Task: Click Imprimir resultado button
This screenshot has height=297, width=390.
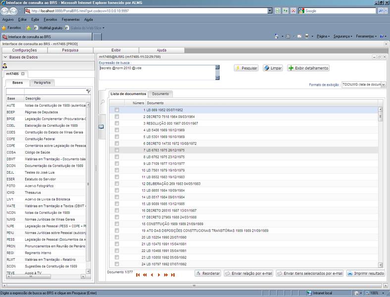Action: [x=365, y=273]
